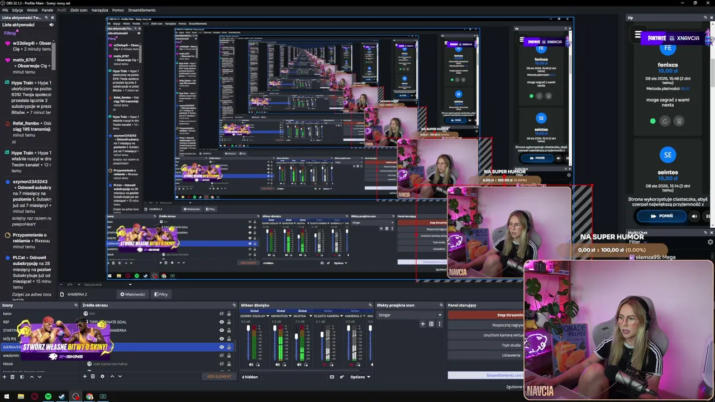Image resolution: width=715 pixels, height=402 pixels.
Task: Open Spotify from the taskbar
Action: [x=48, y=397]
